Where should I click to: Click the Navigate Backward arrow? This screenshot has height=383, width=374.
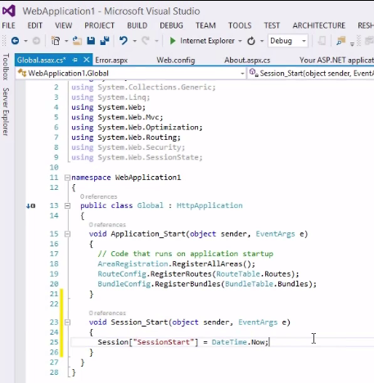(15, 41)
